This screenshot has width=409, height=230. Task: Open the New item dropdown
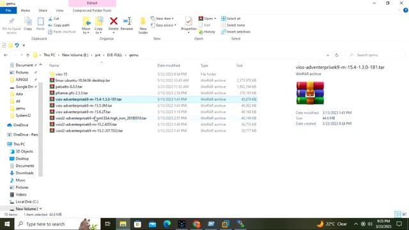162,19
